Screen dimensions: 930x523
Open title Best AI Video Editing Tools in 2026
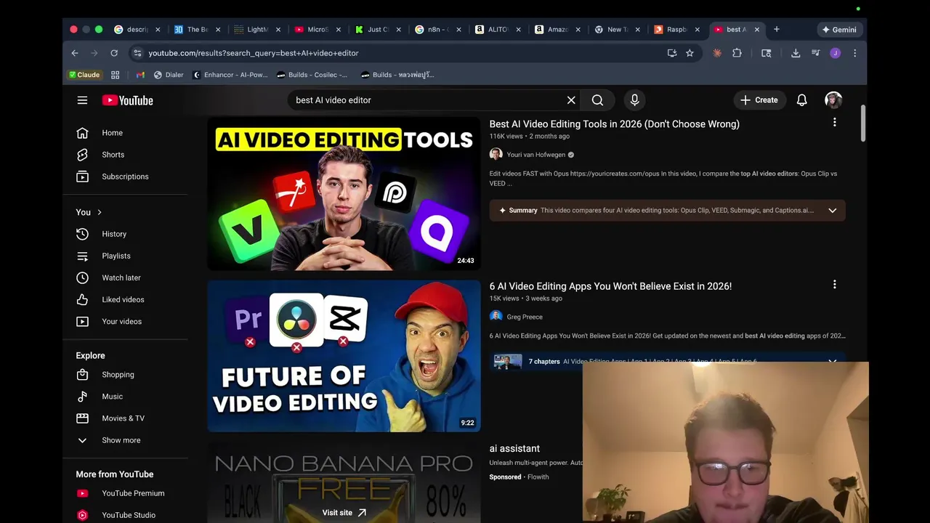614,124
